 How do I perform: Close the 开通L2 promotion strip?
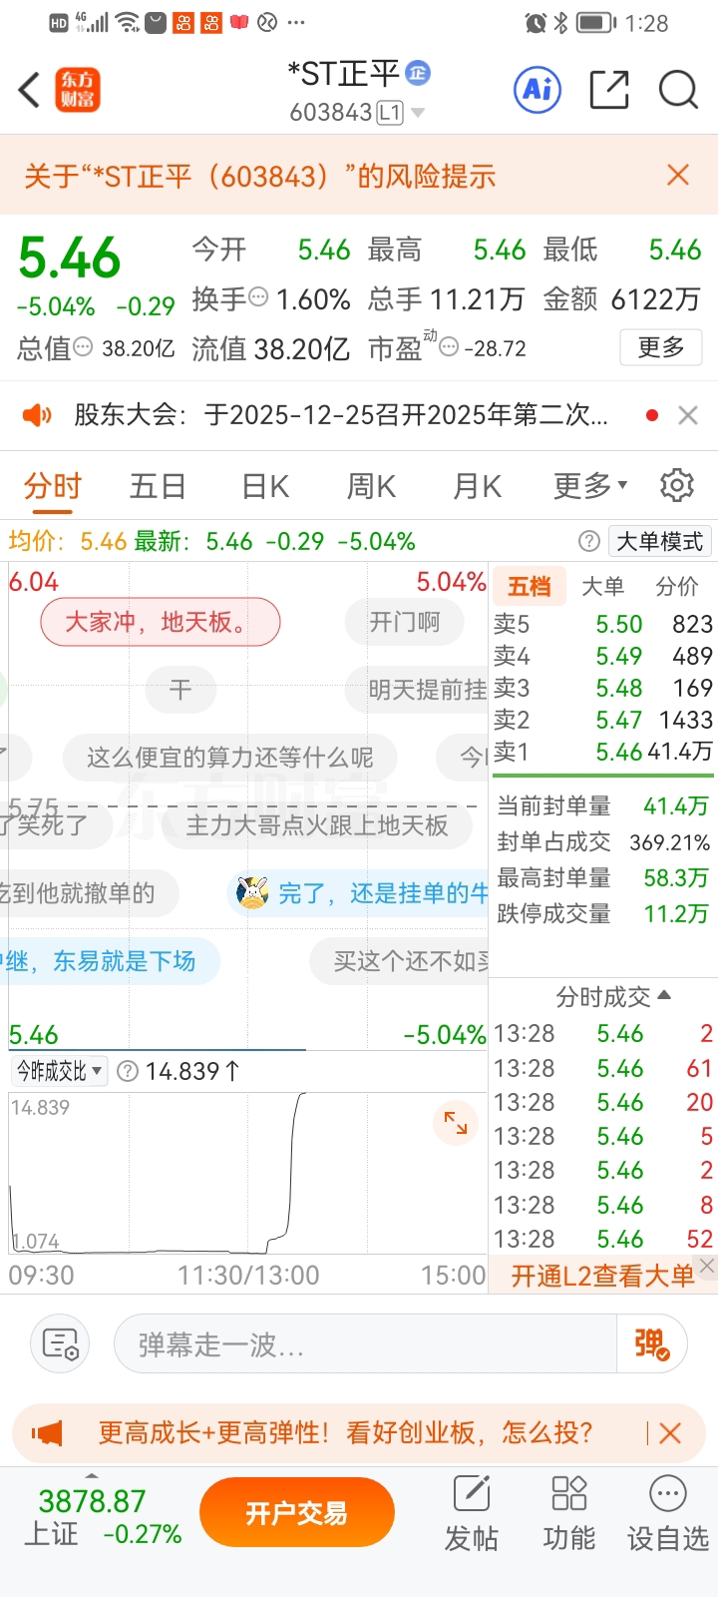click(x=707, y=1266)
